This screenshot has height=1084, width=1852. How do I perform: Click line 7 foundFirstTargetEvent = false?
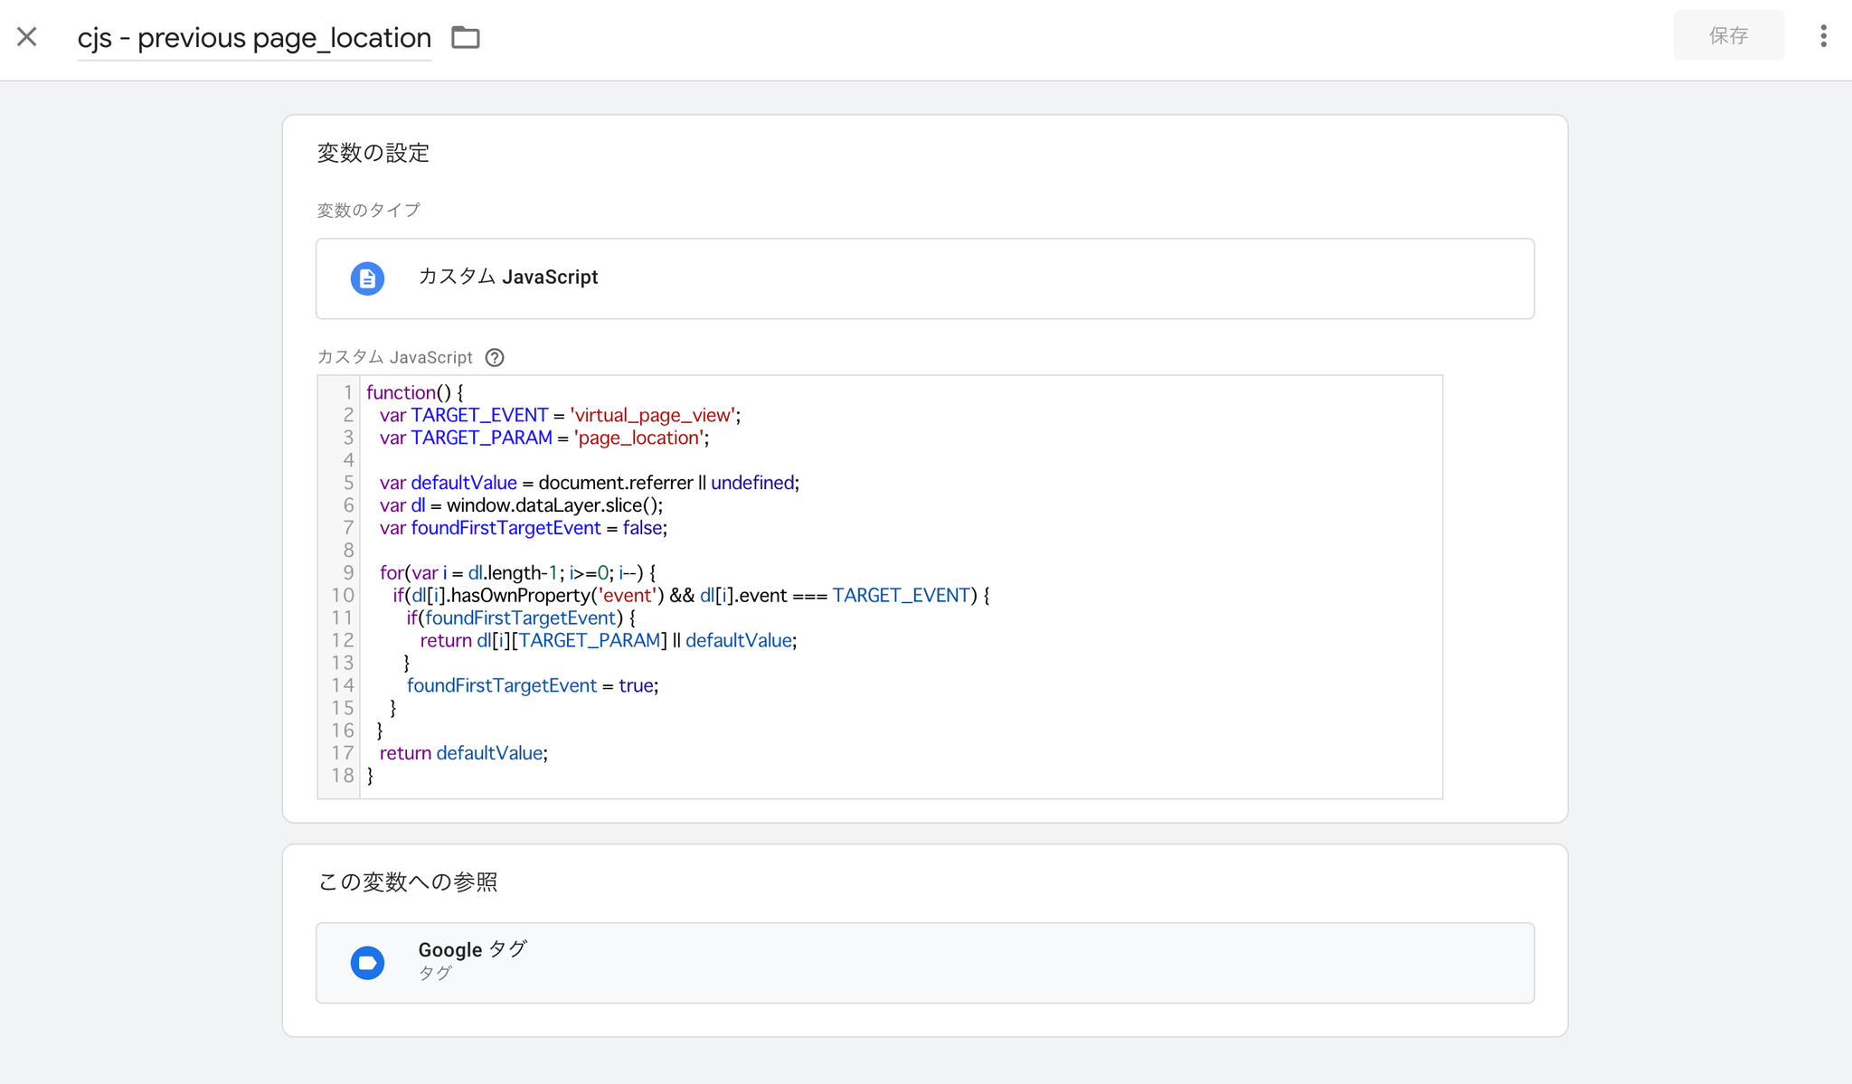click(x=524, y=528)
